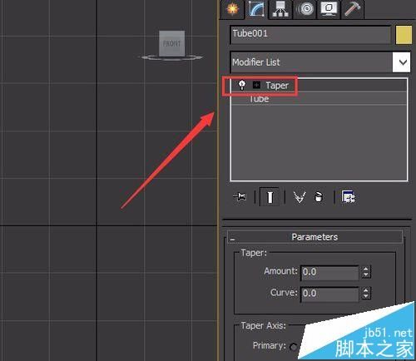Open the Hierarchy panel tab

click(280, 9)
